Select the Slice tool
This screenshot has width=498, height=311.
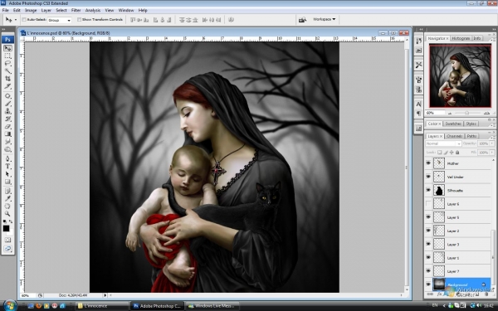7,86
